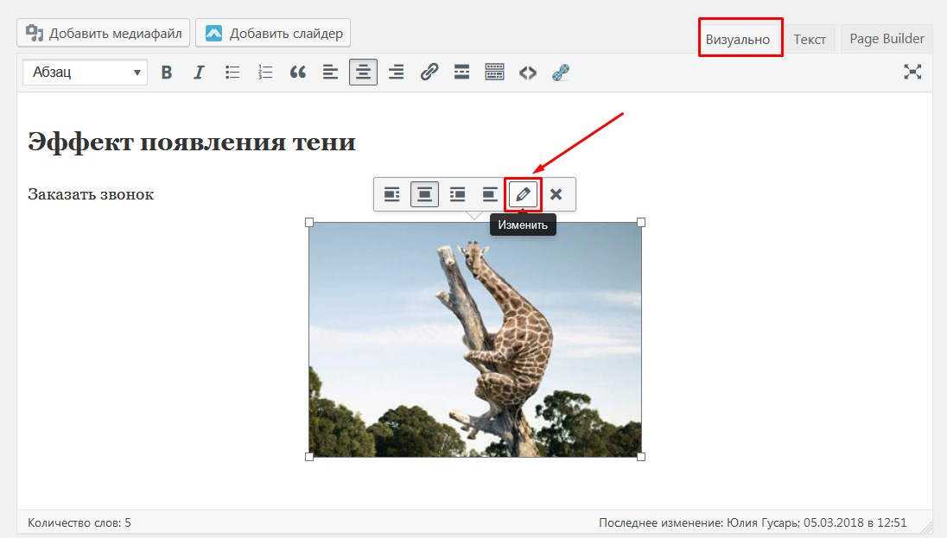Toggle bold formatting in the editor toolbar
Screen dimensions: 947x538
[167, 73]
